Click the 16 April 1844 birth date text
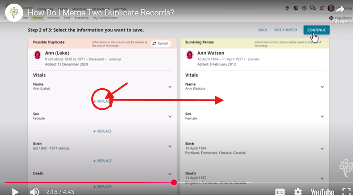The width and height of the screenshot is (353, 195). [196, 148]
